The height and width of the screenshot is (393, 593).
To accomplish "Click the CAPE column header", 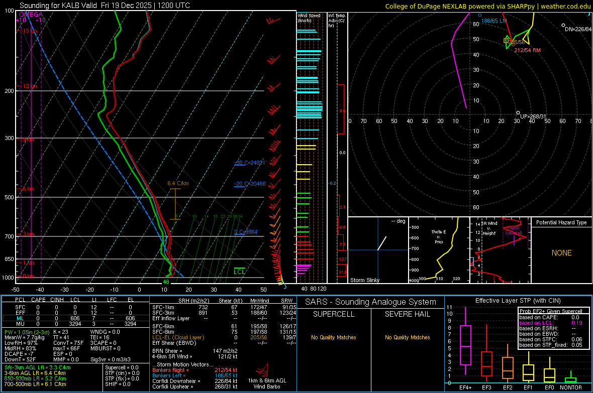I will [38, 300].
